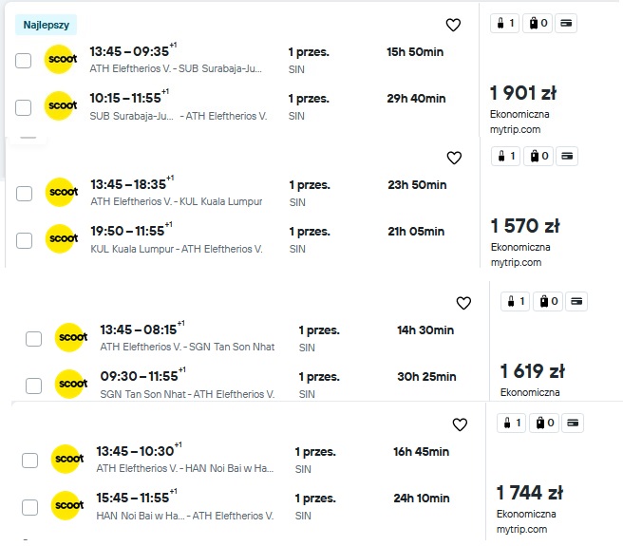Favorite the Surabaya flight with heart icon
This screenshot has height=546, width=623.
pyautogui.click(x=453, y=25)
